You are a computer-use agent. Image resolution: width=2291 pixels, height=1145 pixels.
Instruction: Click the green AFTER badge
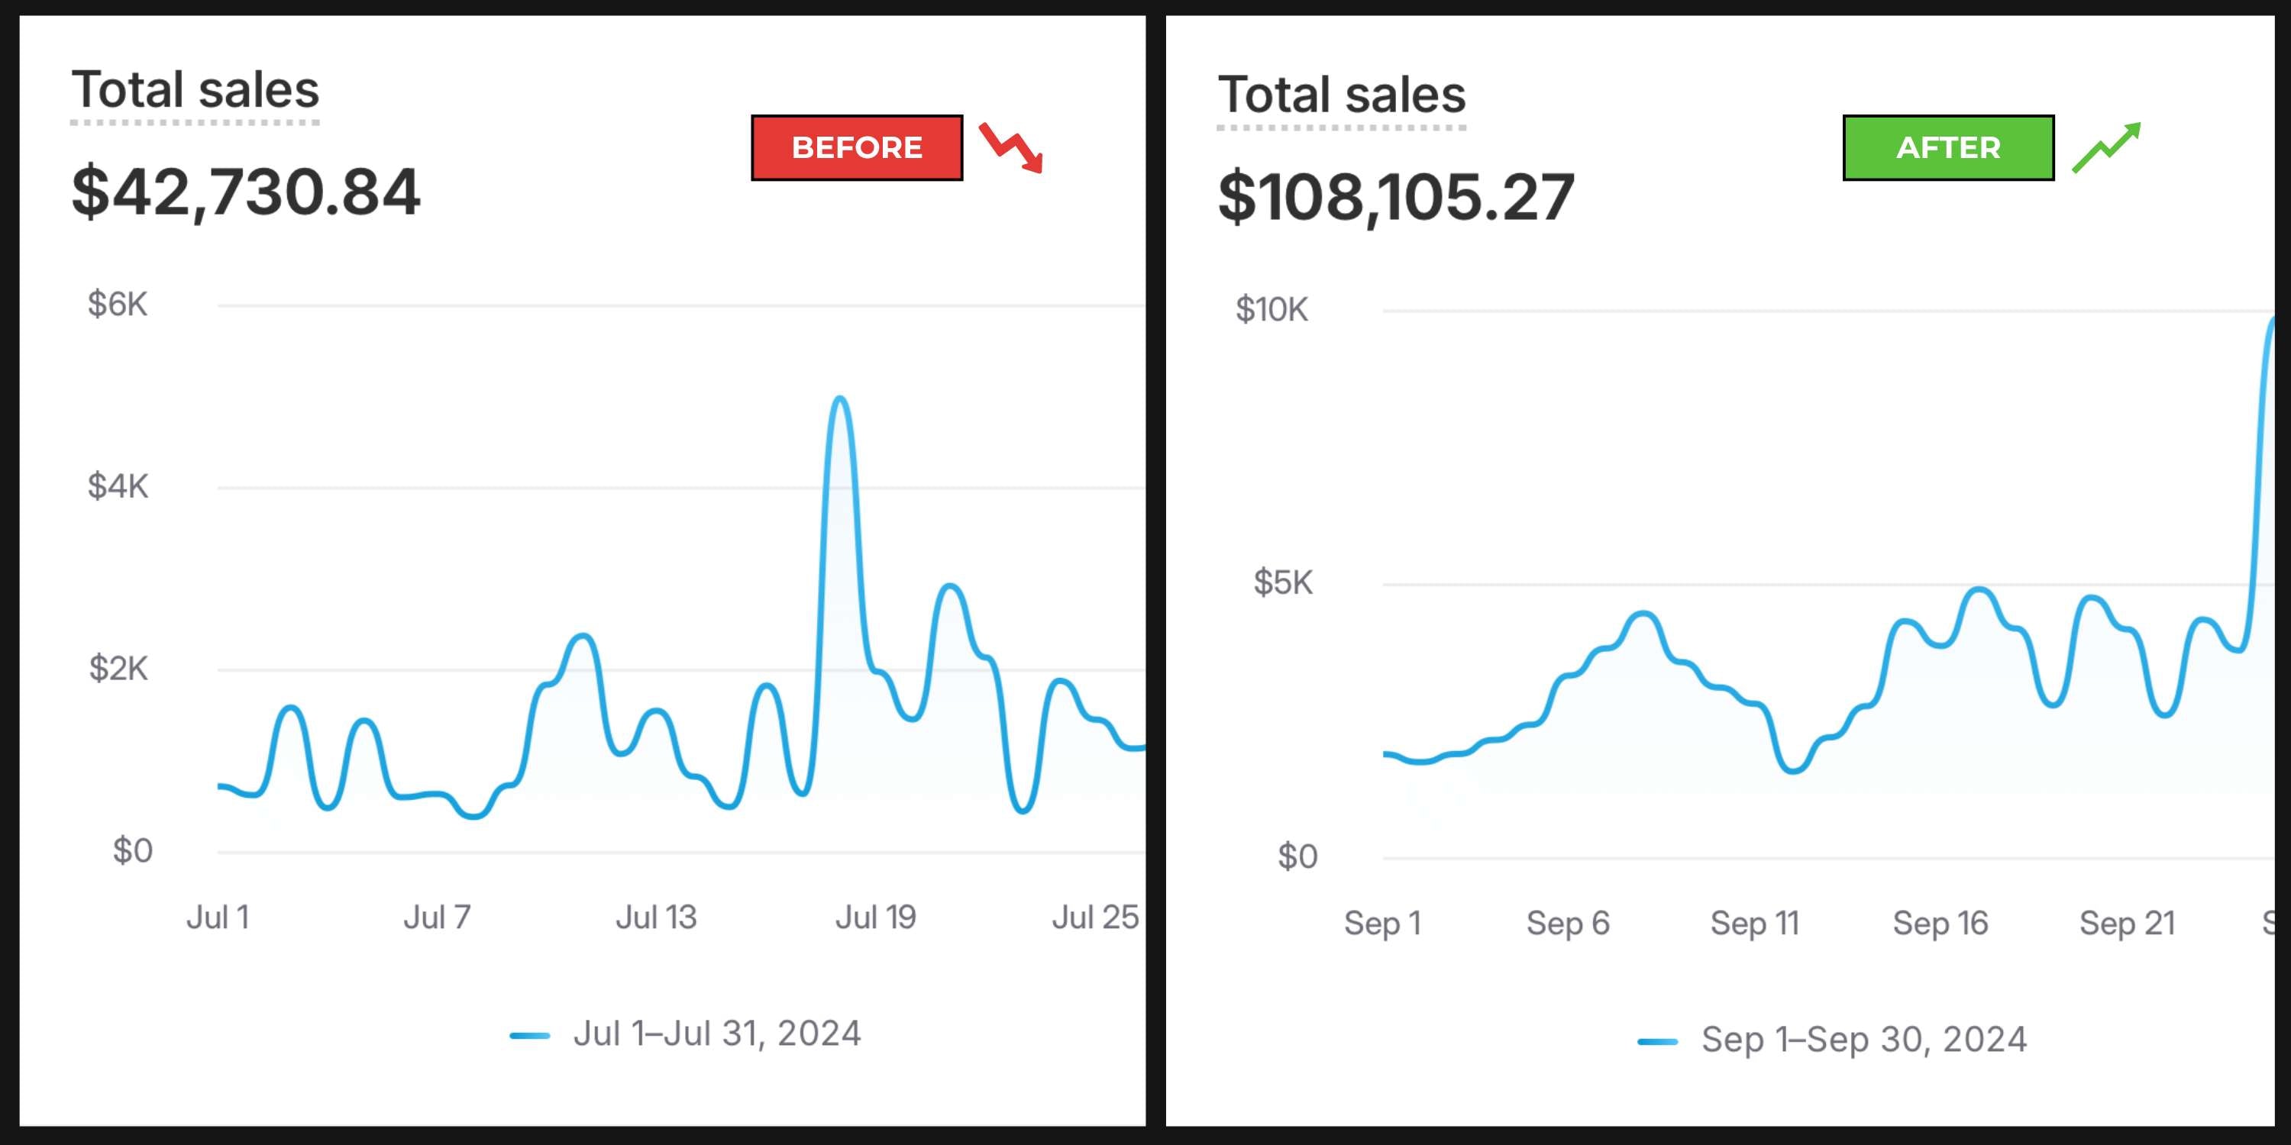click(1947, 147)
